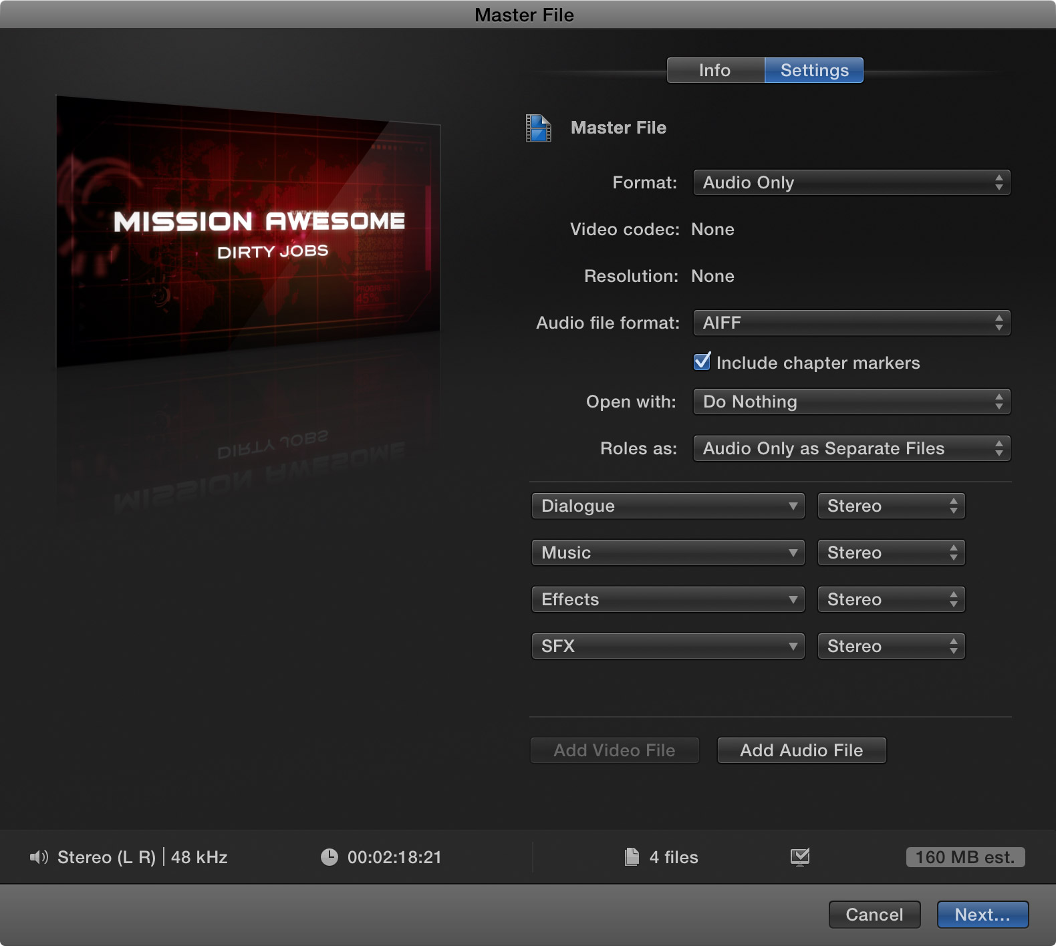Open the Roles as dropdown

(851, 448)
